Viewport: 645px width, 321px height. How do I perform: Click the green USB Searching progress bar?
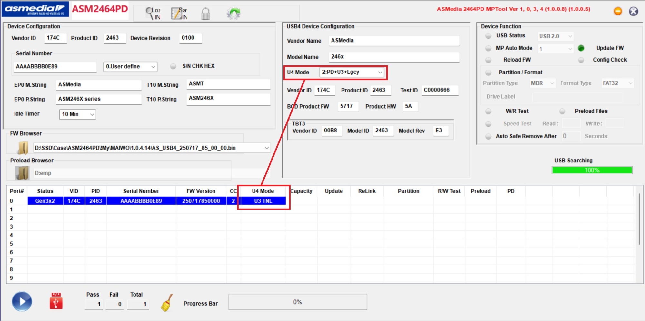[x=592, y=170]
